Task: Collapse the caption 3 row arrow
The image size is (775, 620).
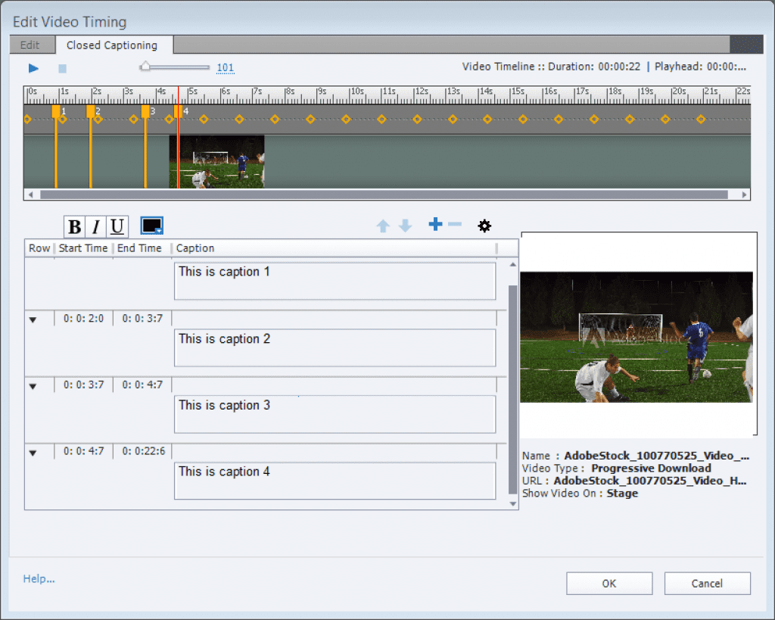Action: 33,386
